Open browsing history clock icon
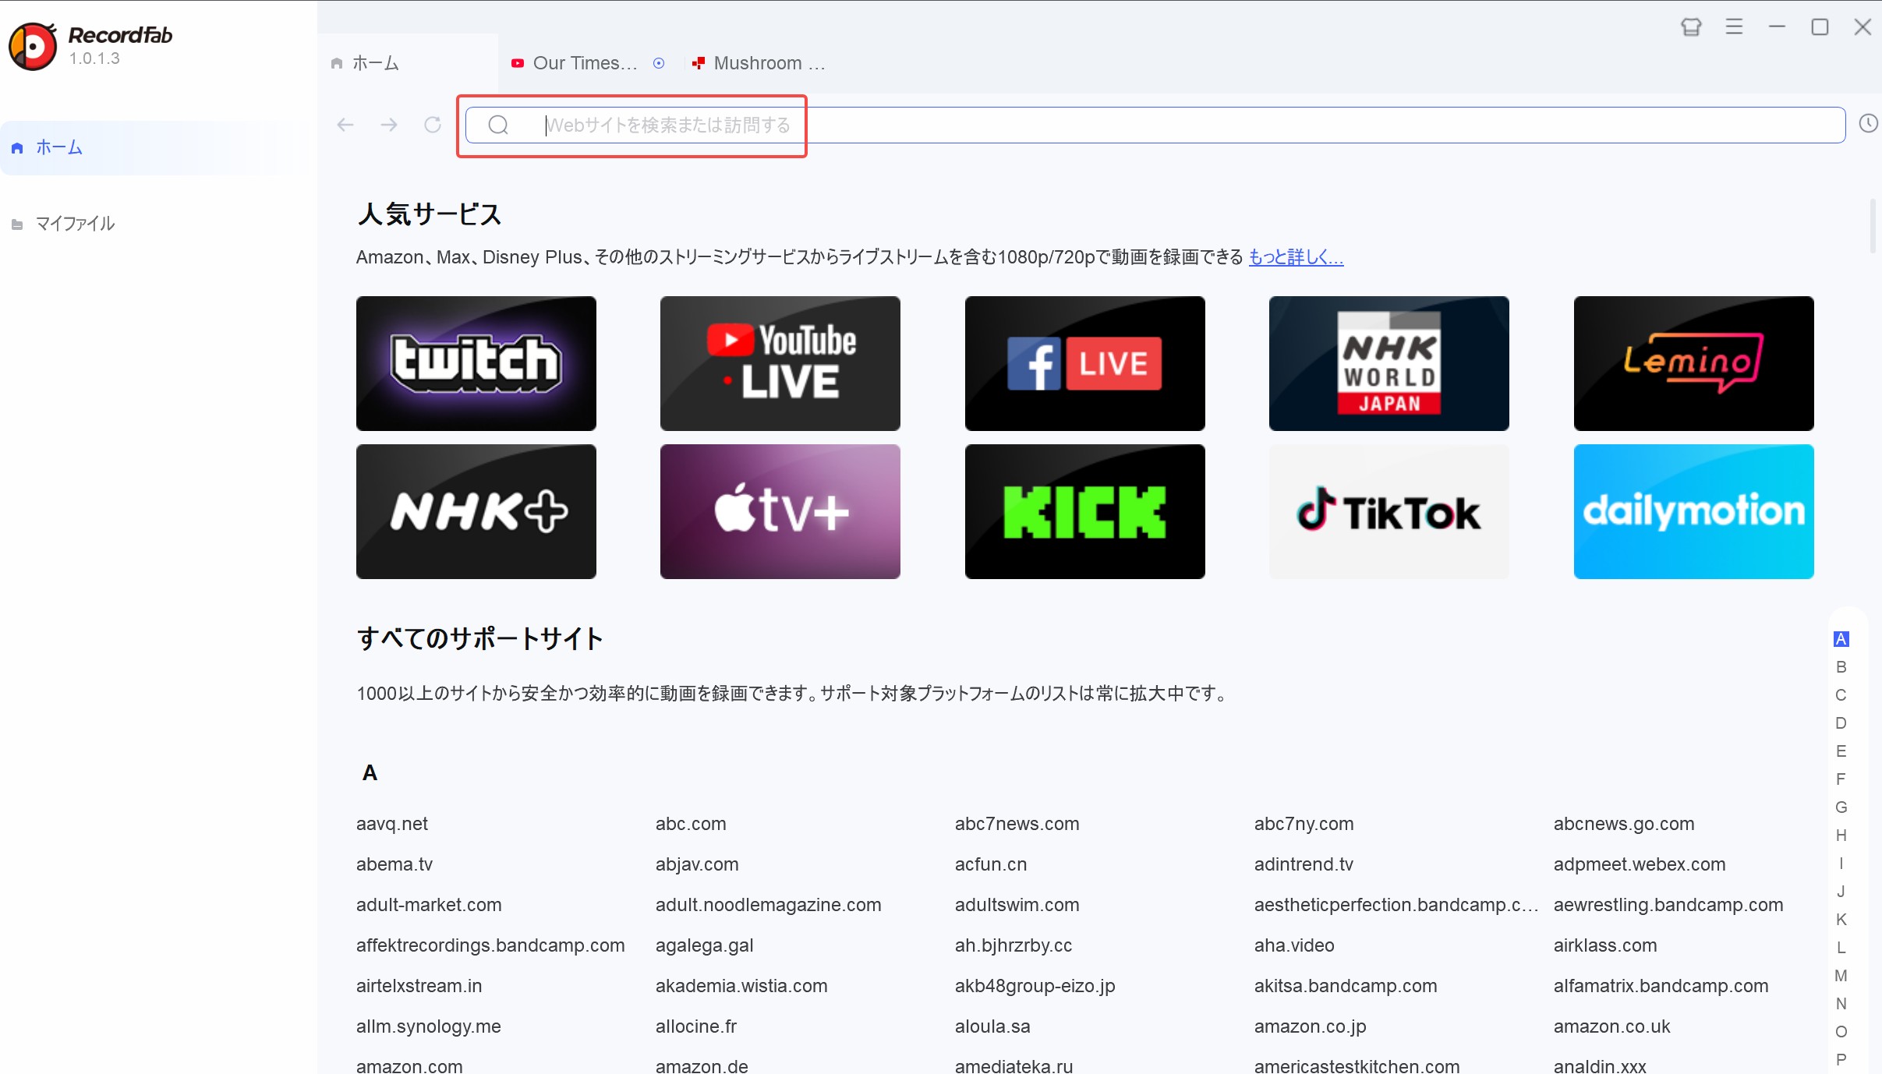This screenshot has height=1074, width=1882. [x=1868, y=123]
